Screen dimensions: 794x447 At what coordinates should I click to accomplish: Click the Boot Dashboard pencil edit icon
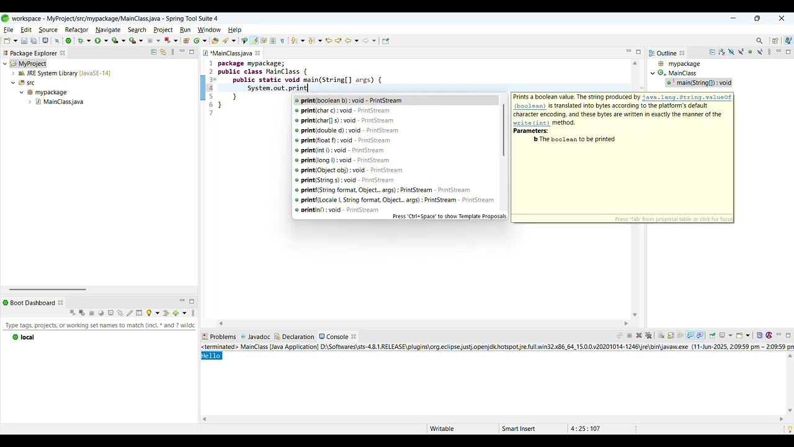pos(130,313)
